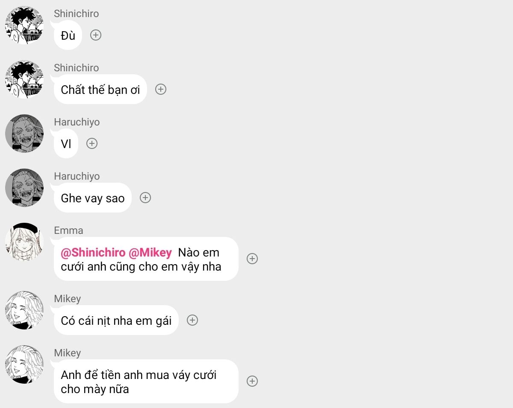Image resolution: width=513 pixels, height=408 pixels.
Task: Click plus icon beside Mikey's wedding dress message
Action: [253, 381]
